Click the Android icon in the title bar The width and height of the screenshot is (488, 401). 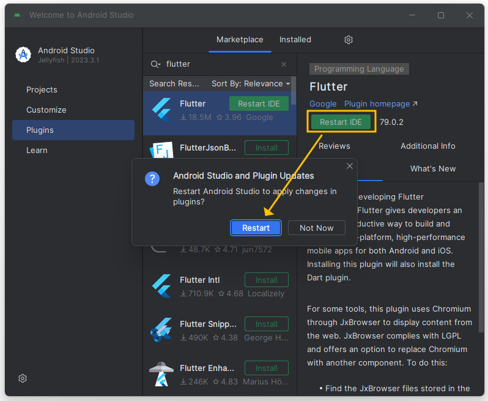point(17,15)
